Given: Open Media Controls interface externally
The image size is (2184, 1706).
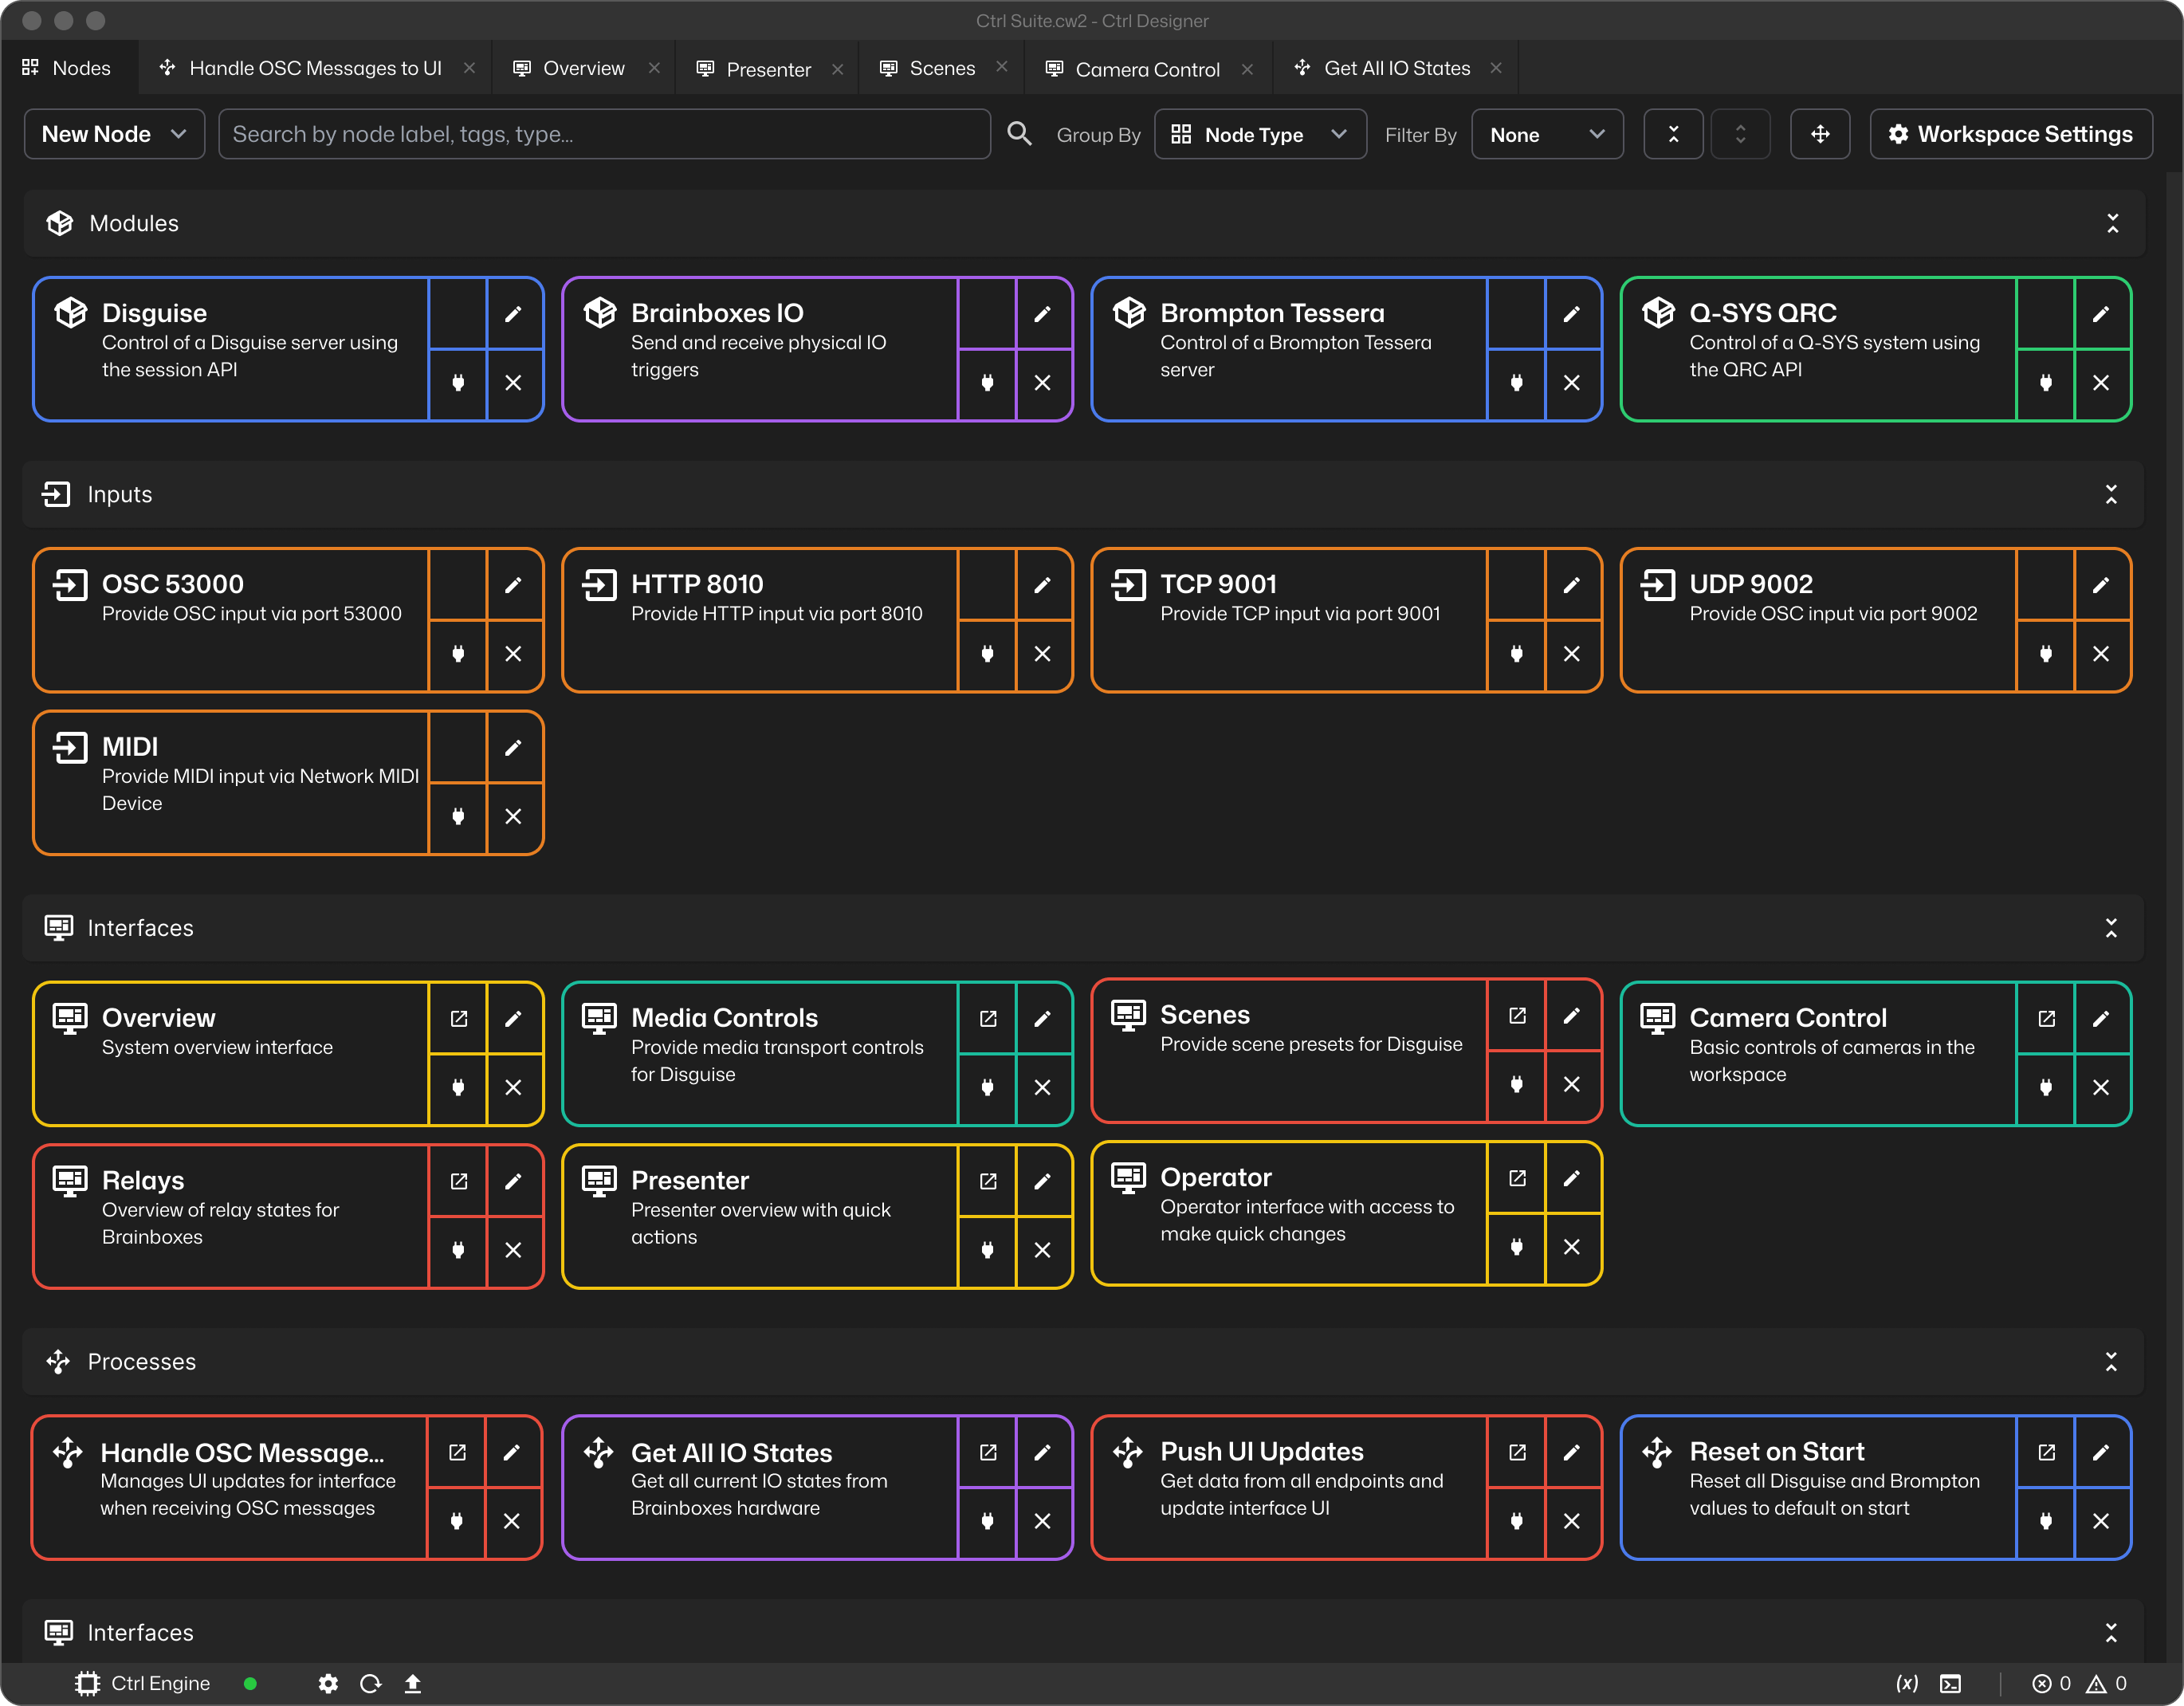Looking at the screenshot, I should (x=987, y=1019).
